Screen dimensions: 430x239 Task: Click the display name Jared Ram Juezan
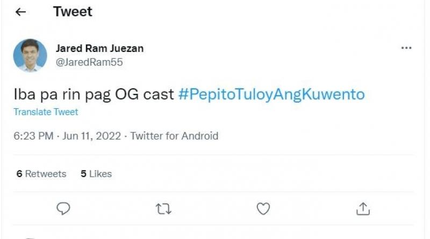point(99,48)
